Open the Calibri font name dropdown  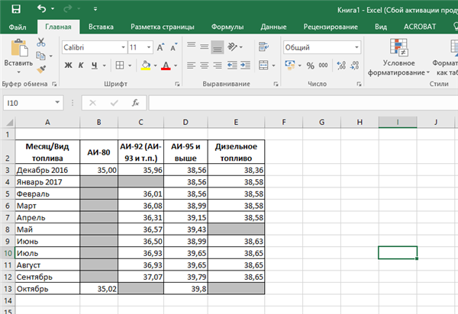tap(123, 47)
